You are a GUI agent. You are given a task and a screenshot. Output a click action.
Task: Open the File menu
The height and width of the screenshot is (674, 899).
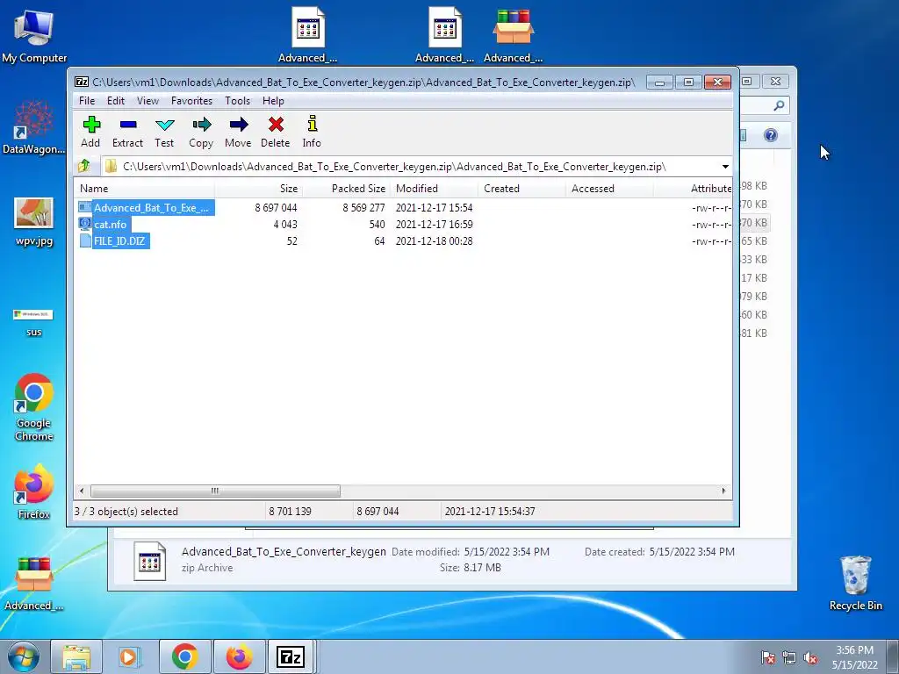pos(87,101)
